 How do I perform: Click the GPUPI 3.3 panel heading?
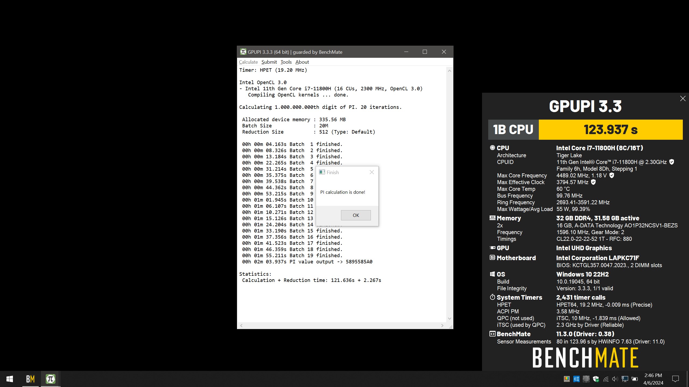point(585,106)
